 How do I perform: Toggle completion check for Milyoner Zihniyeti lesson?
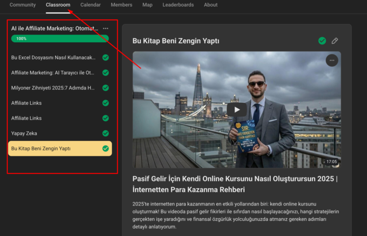106,88
